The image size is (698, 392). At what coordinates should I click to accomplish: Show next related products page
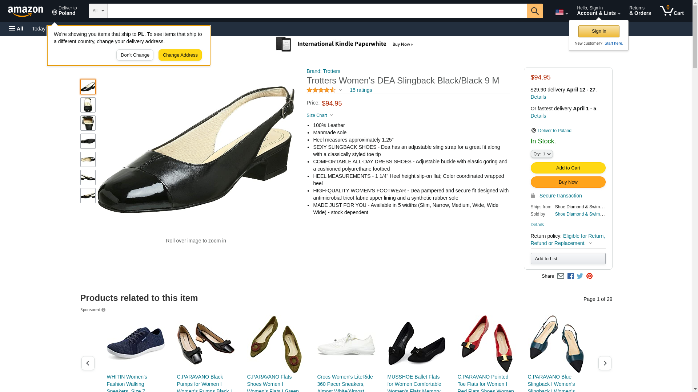605,363
